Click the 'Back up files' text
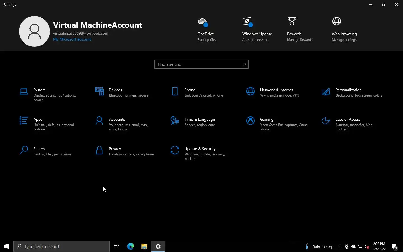The height and width of the screenshot is (252, 403). point(207,40)
